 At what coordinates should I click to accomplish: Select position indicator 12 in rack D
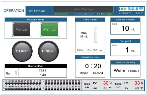pos(79,83)
